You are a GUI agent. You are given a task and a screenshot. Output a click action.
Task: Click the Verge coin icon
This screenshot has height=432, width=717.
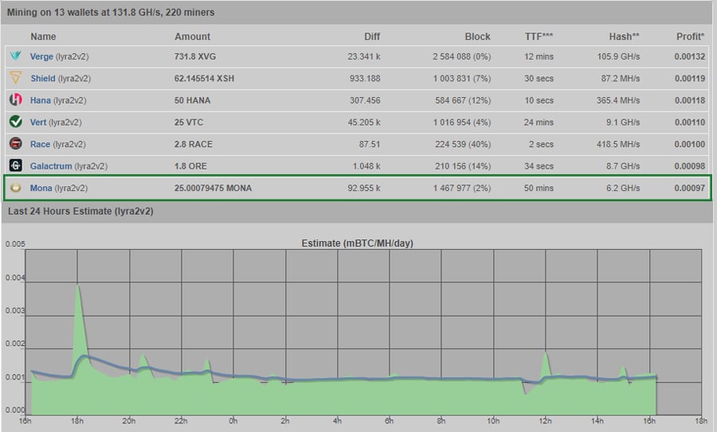[15, 56]
